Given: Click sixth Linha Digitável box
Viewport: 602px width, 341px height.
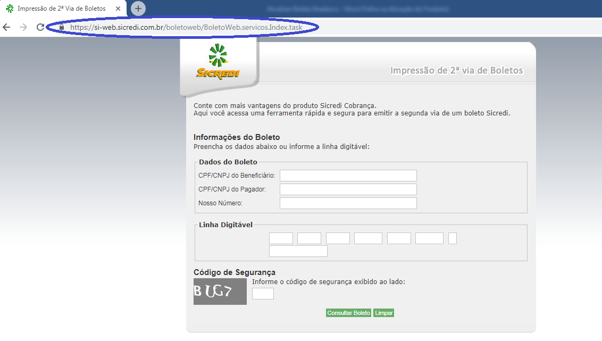Looking at the screenshot, I should click(429, 238).
